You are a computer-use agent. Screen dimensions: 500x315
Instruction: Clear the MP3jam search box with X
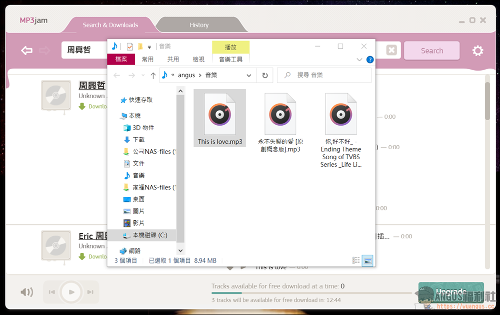point(391,50)
